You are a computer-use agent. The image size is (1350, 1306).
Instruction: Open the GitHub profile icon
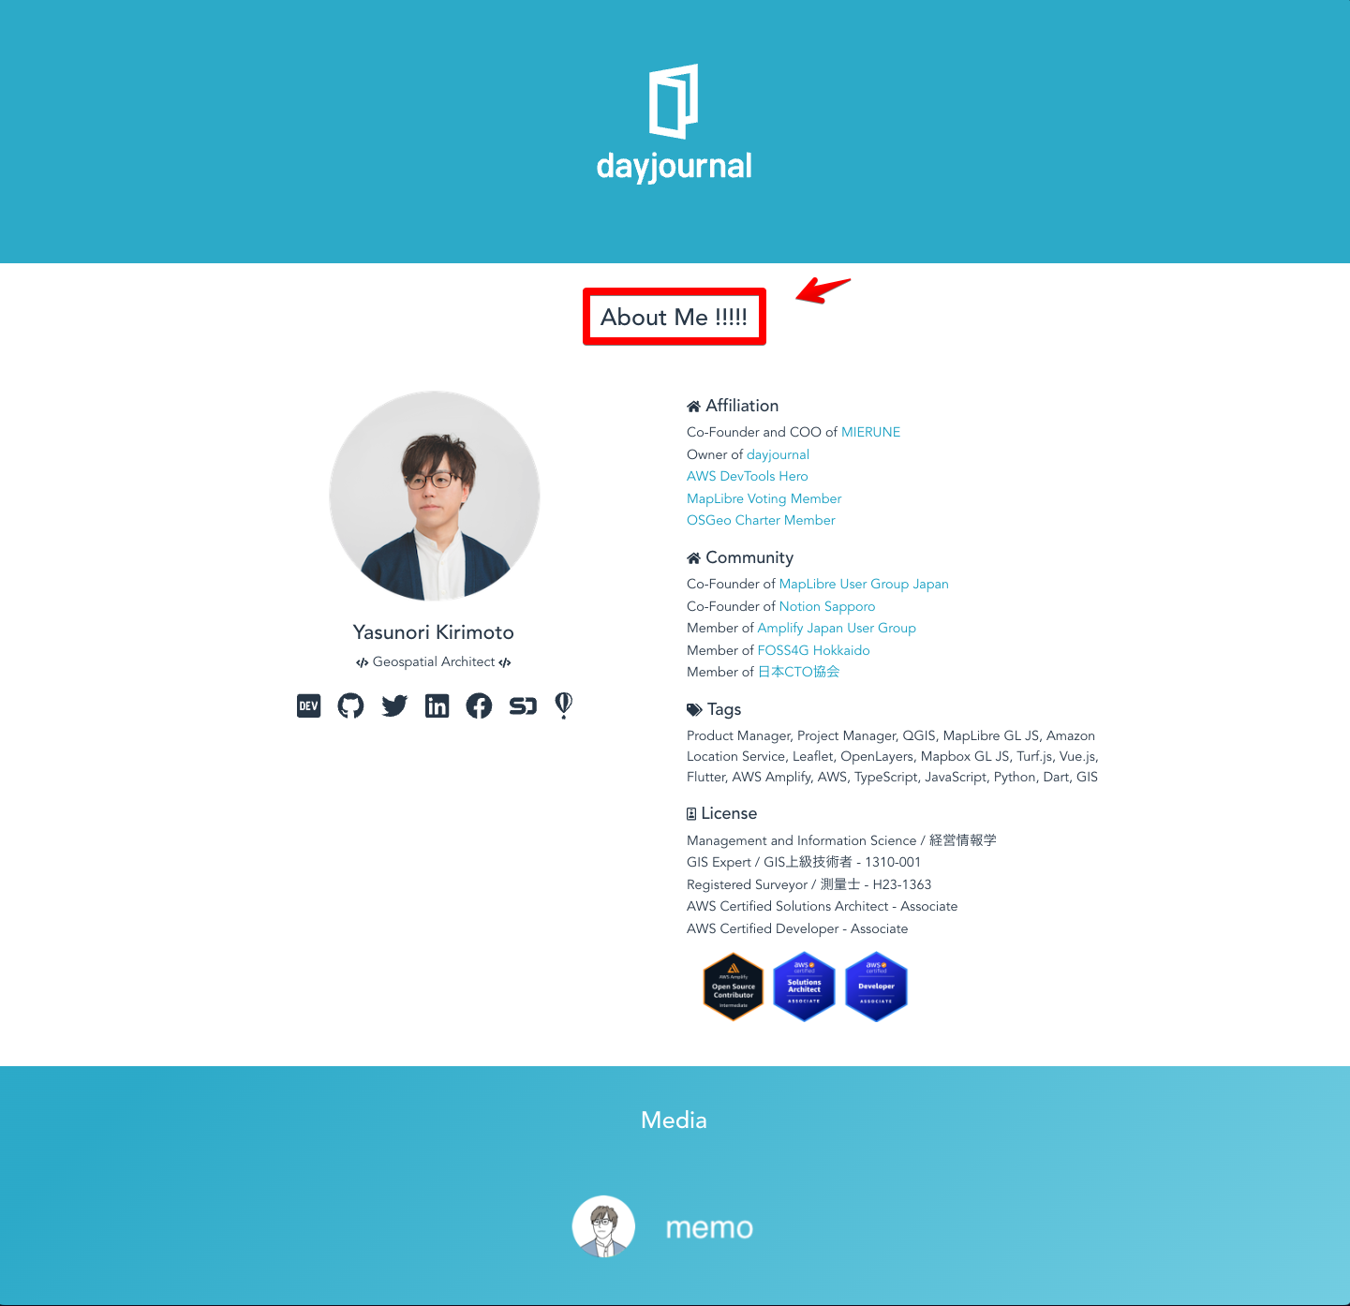[x=350, y=705]
